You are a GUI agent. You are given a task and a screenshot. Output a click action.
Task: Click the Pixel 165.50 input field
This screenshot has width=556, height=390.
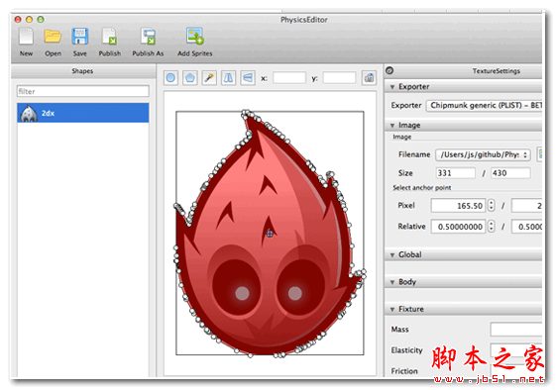click(458, 206)
